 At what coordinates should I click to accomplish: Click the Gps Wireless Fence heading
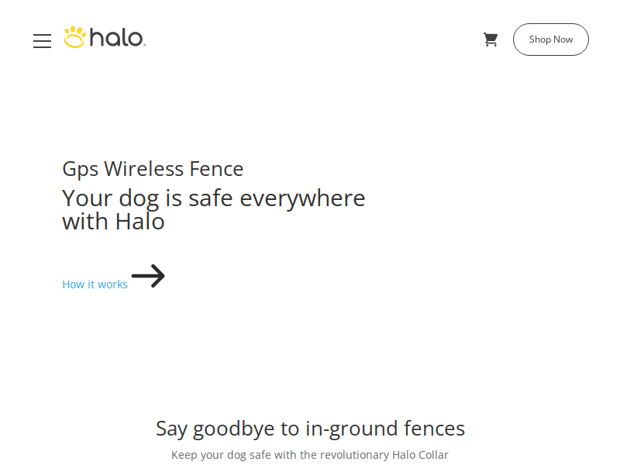tap(153, 169)
